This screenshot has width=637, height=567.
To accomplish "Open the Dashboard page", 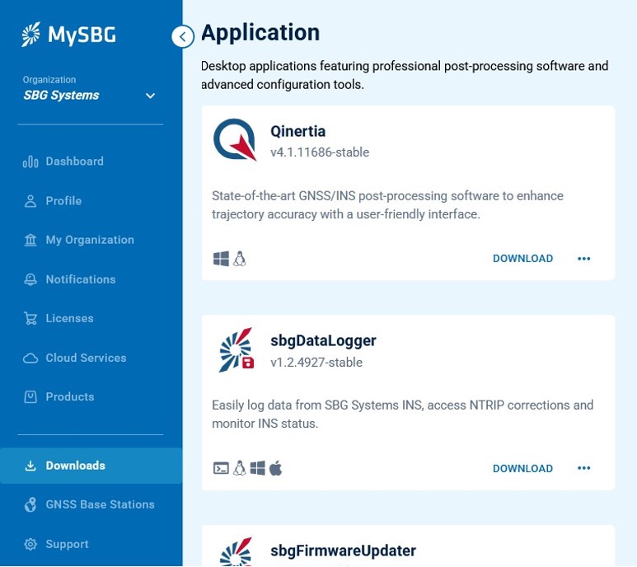I will [x=74, y=162].
